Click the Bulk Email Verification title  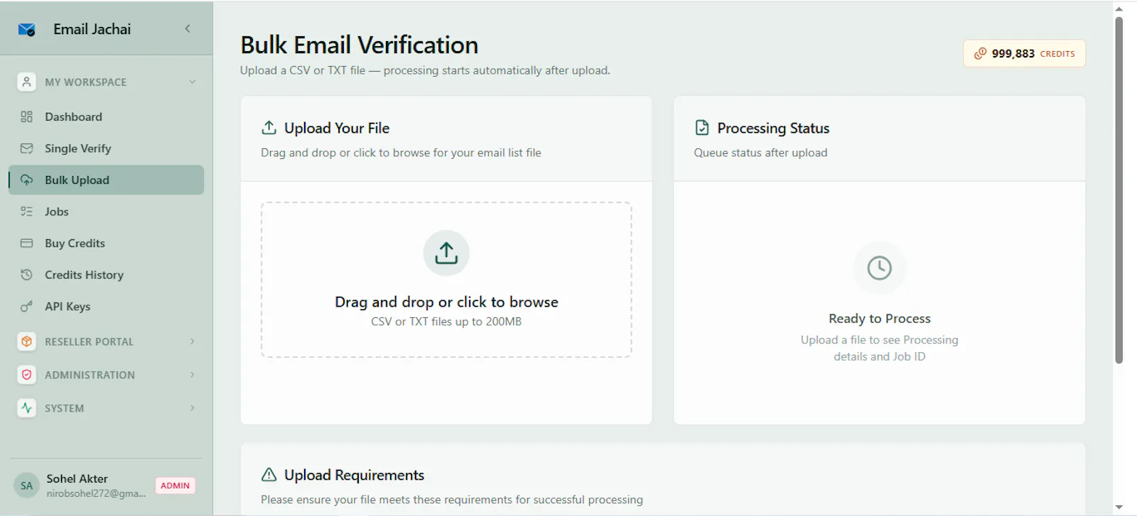[x=359, y=45]
